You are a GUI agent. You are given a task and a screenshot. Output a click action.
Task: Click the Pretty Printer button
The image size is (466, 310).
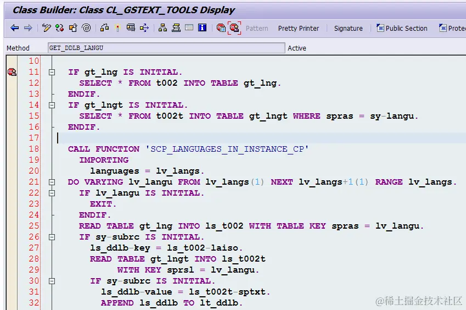[x=299, y=29]
